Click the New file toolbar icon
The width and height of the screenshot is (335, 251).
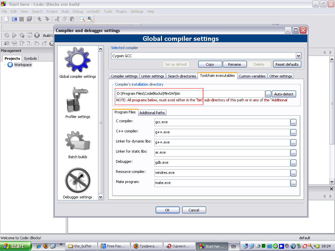click(6, 19)
